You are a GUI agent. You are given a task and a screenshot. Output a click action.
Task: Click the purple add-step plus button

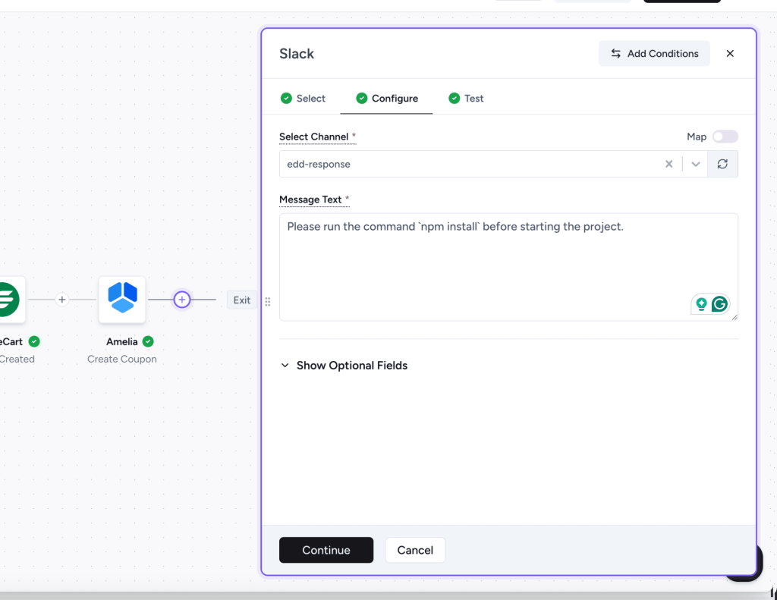click(181, 300)
